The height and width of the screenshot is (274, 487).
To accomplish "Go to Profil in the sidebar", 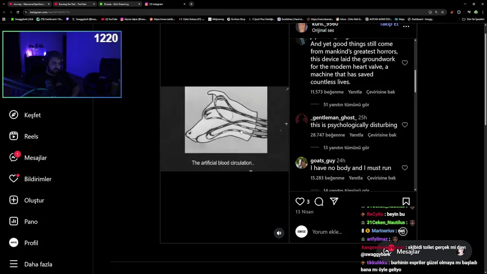I will [x=24, y=243].
